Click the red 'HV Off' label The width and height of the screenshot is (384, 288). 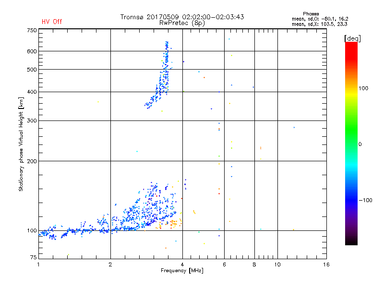(52, 22)
